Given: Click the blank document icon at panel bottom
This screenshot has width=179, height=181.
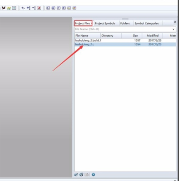Looking at the screenshot, I should (87, 175).
